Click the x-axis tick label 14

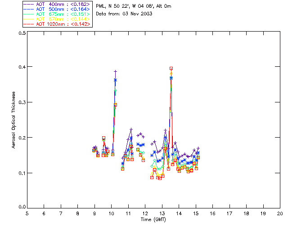[x=179, y=213]
